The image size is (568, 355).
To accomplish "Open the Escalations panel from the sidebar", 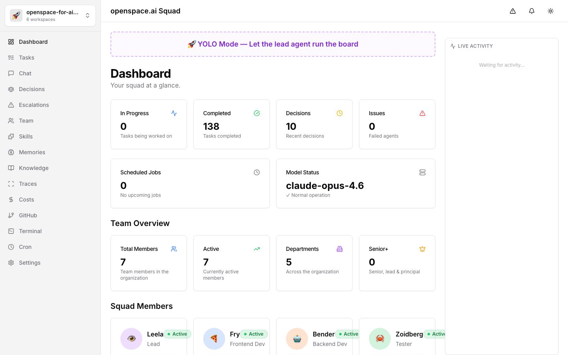I will (34, 105).
